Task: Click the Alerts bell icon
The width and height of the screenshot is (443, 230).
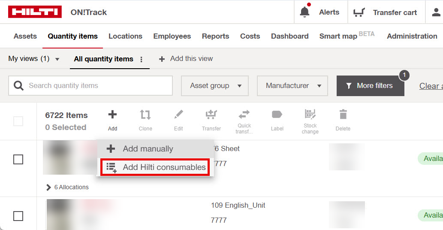Action: 304,12
